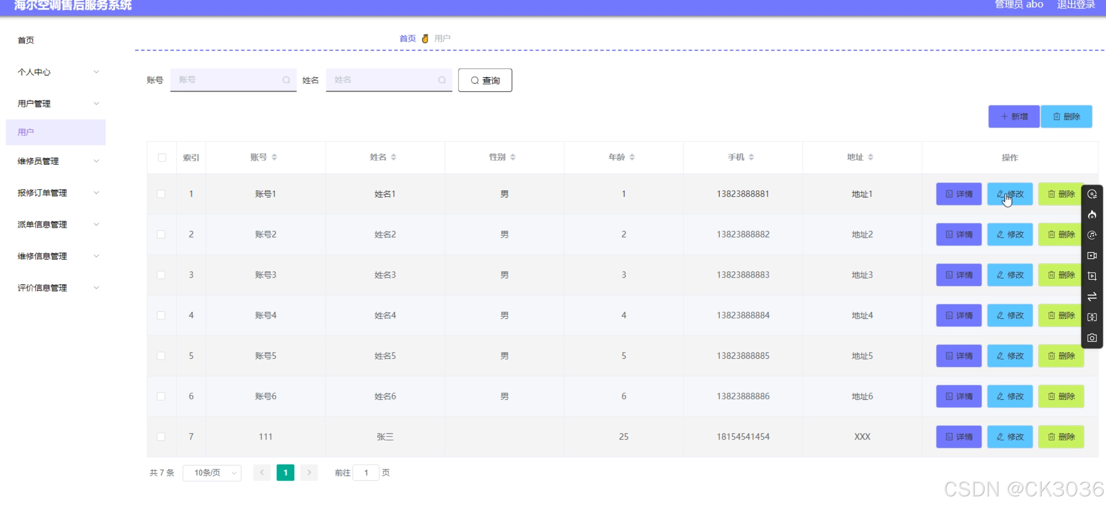Select the checkbox for row 张三
1106x508 pixels.
(x=161, y=436)
